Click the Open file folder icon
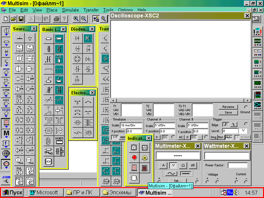Screen dimensions: 264x198 click(14, 19)
